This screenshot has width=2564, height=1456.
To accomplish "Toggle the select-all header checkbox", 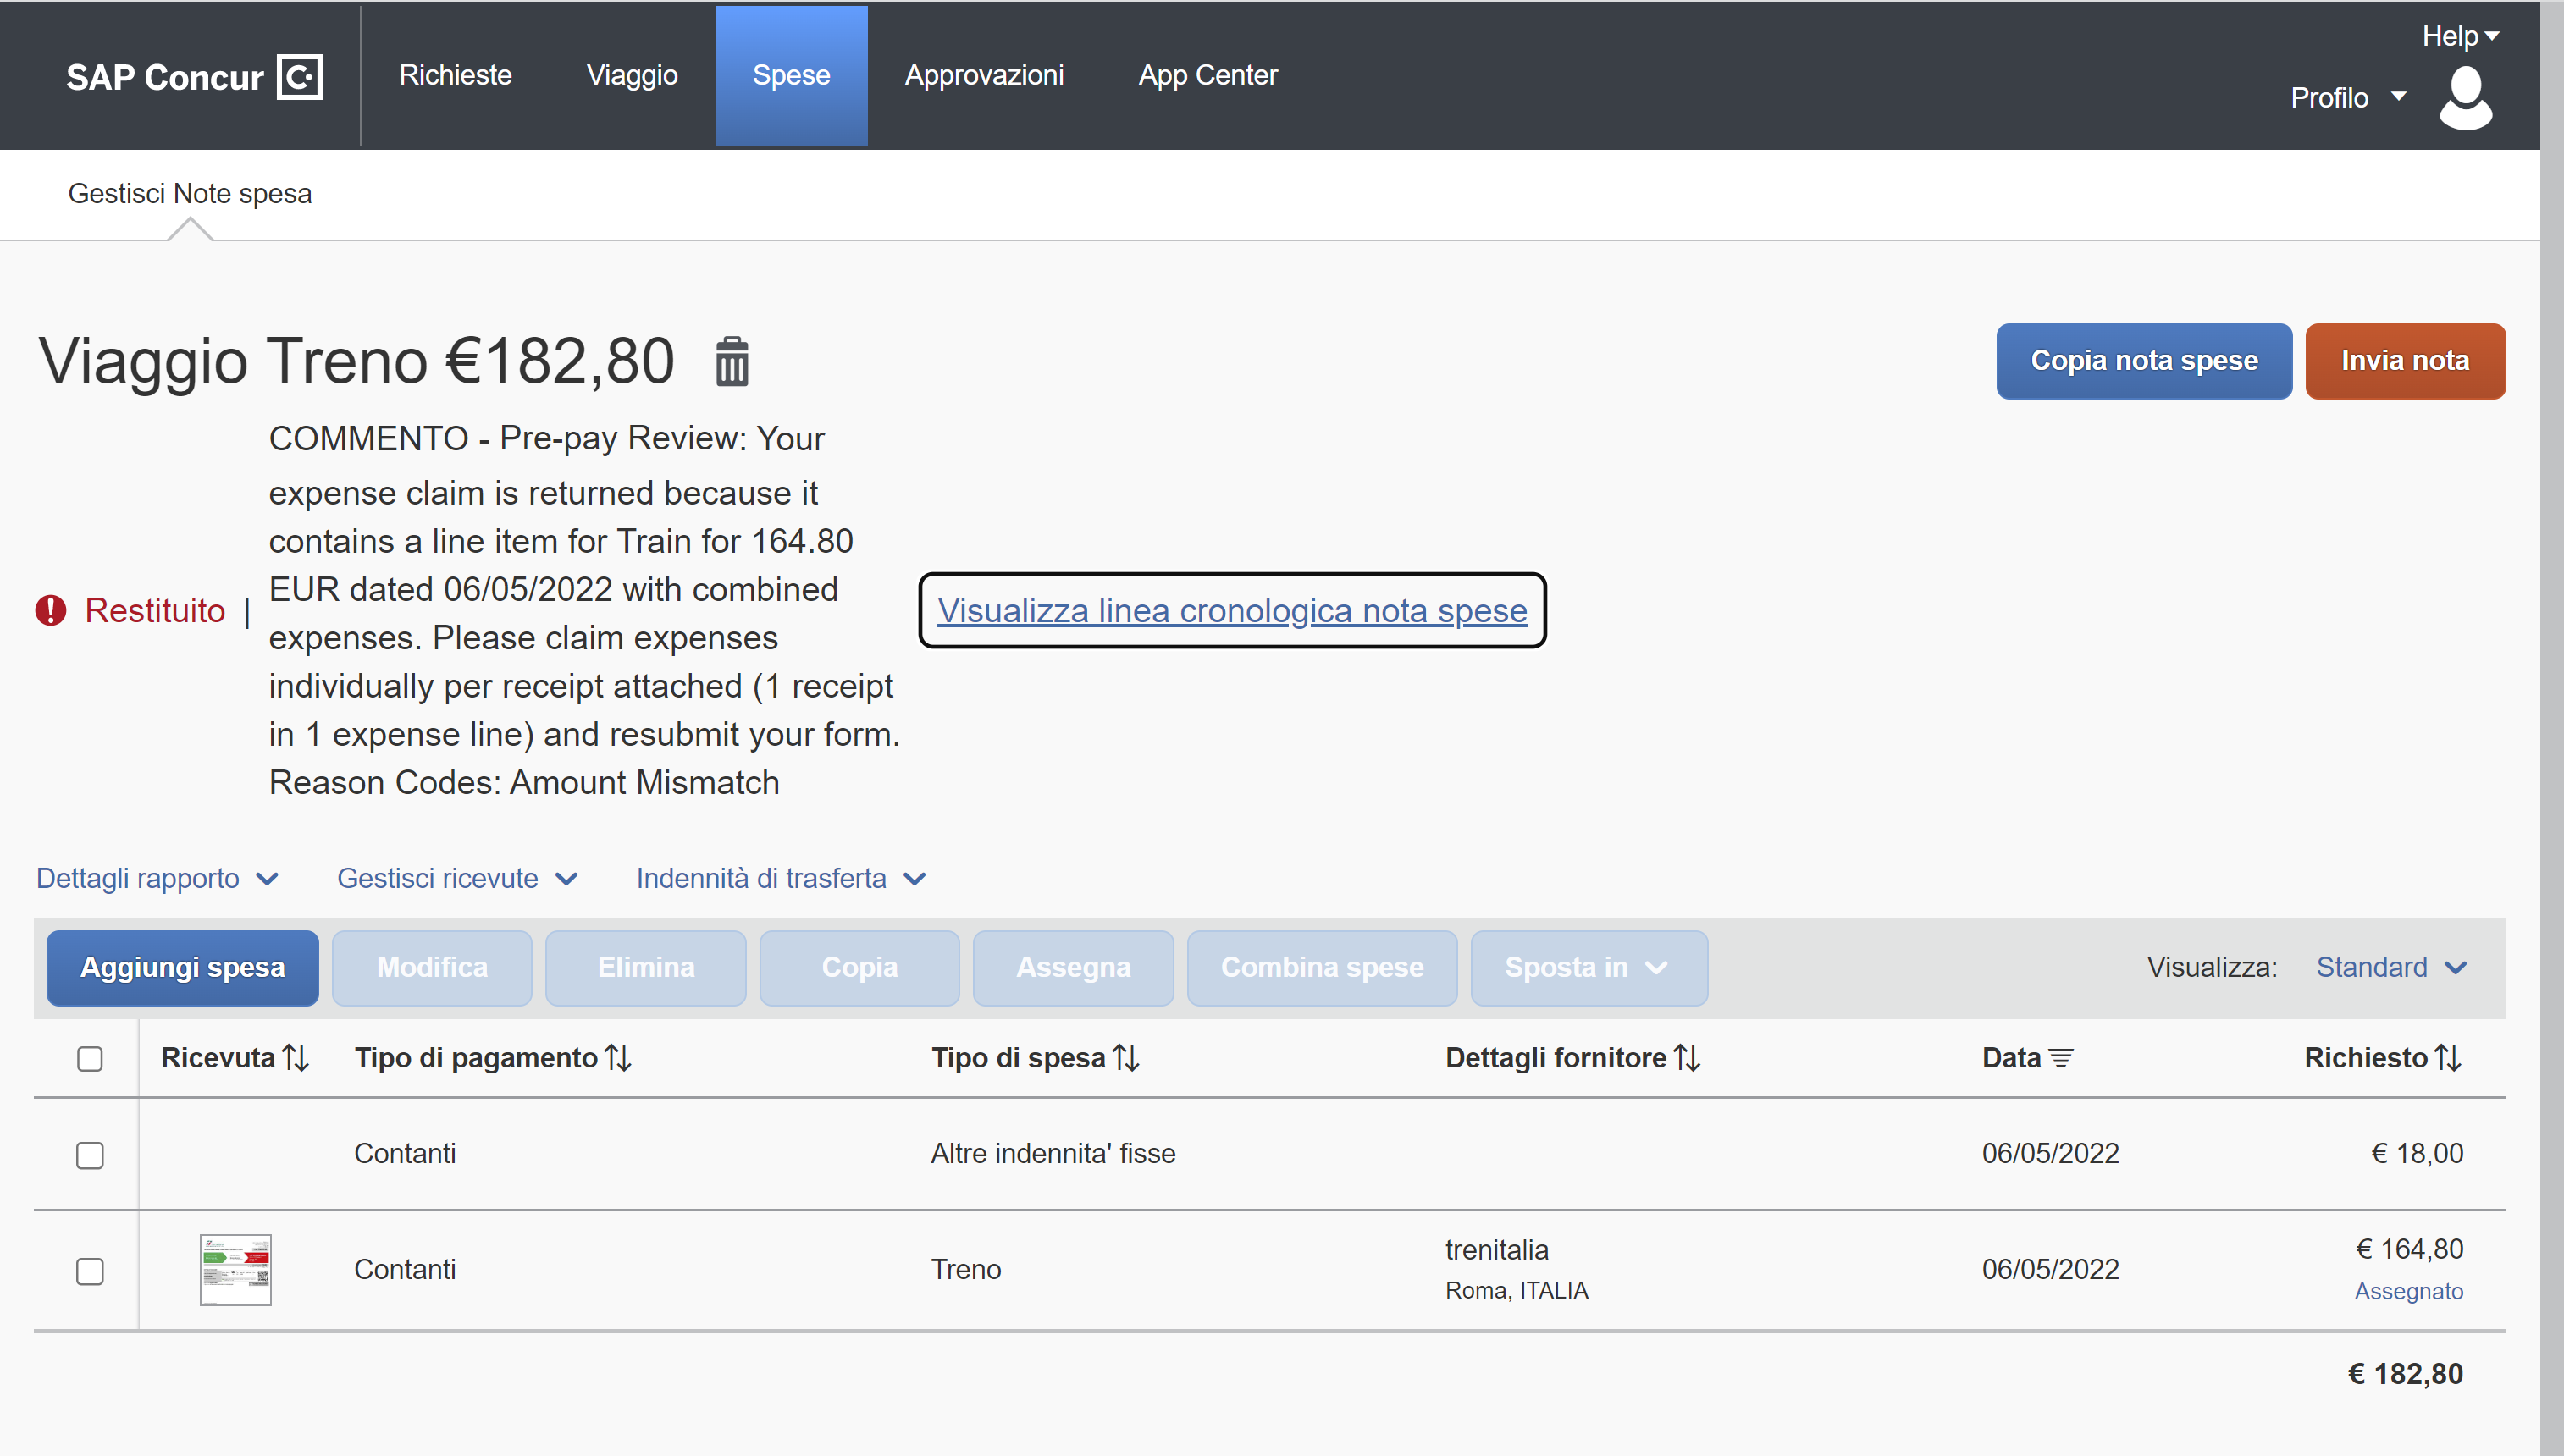I will tap(90, 1058).
